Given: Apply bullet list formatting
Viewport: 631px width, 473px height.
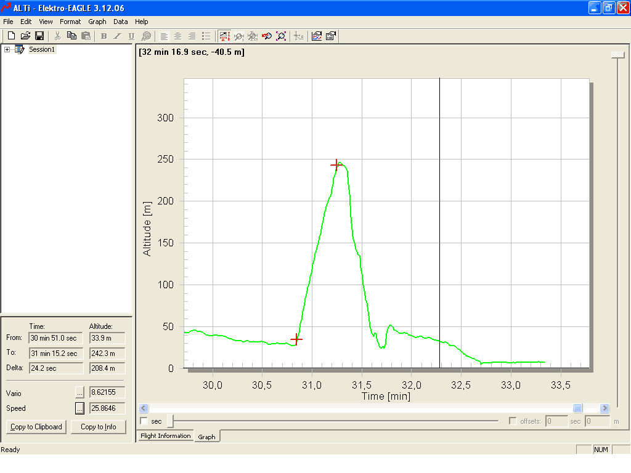Looking at the screenshot, I should click(206, 36).
